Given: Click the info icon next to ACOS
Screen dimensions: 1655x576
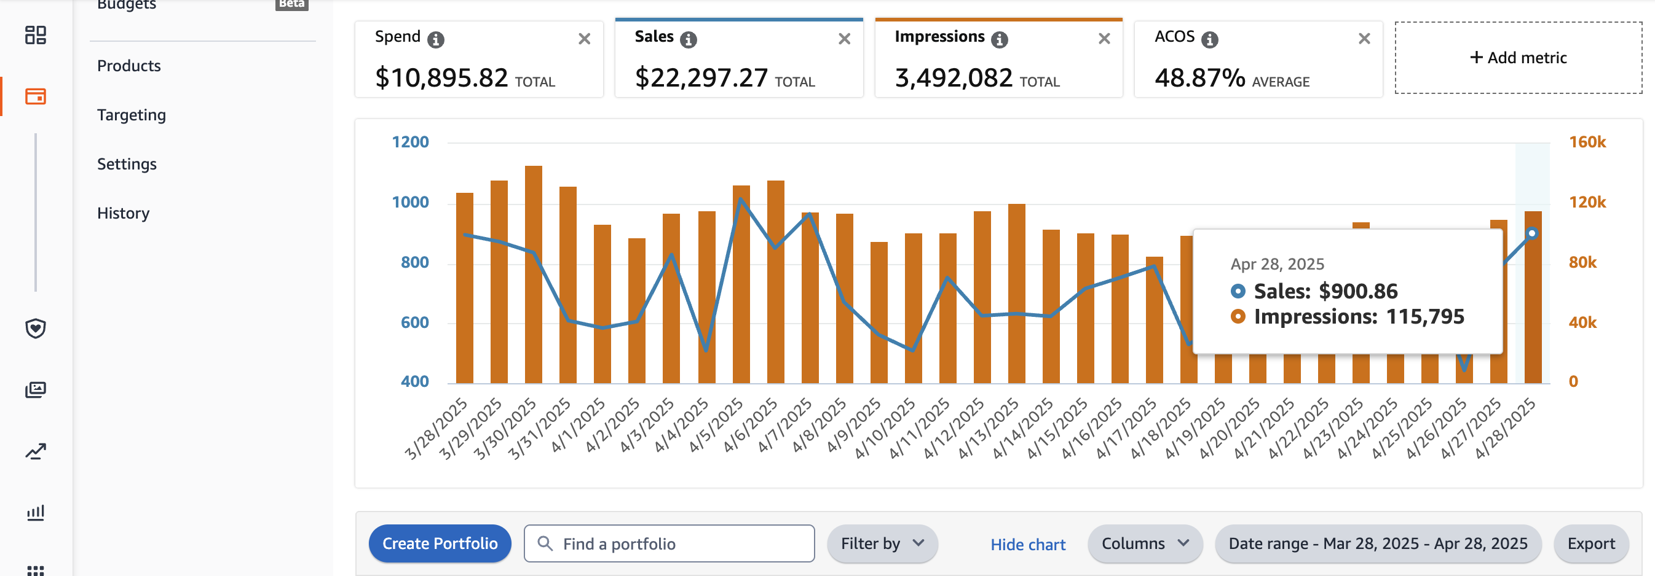Looking at the screenshot, I should 1210,40.
